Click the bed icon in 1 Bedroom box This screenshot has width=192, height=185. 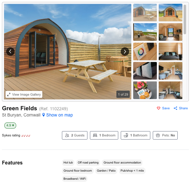pyautogui.click(x=95, y=135)
